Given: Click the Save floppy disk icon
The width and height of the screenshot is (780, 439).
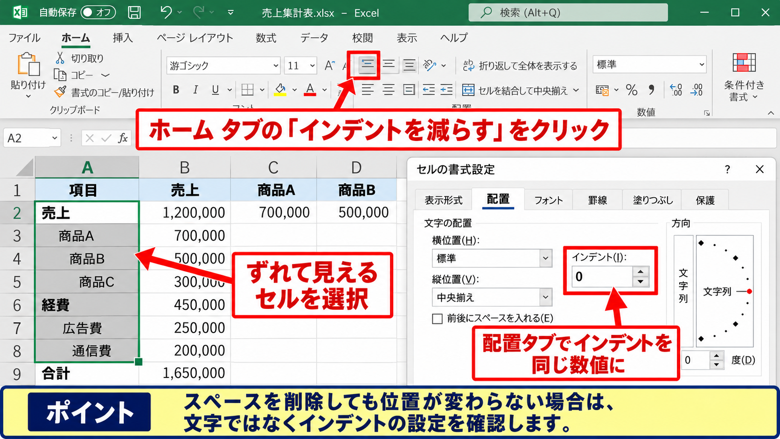Looking at the screenshot, I should [x=134, y=13].
